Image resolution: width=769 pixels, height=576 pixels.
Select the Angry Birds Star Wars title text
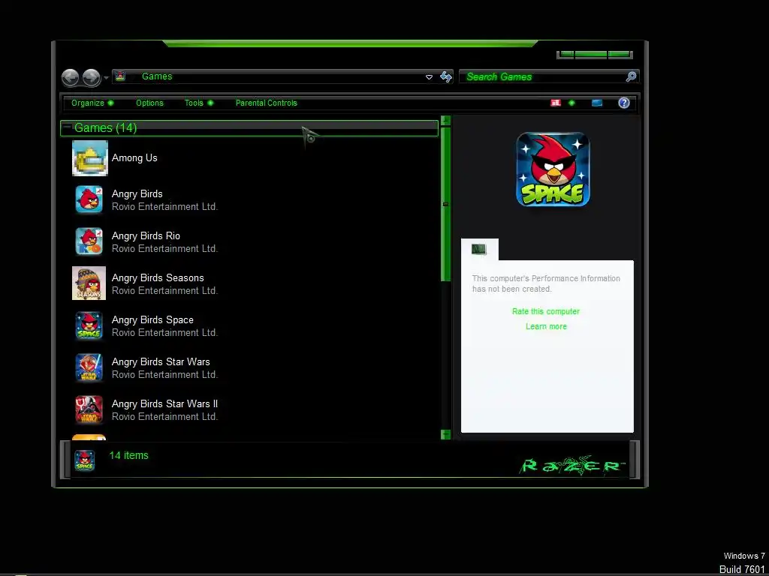pyautogui.click(x=161, y=361)
